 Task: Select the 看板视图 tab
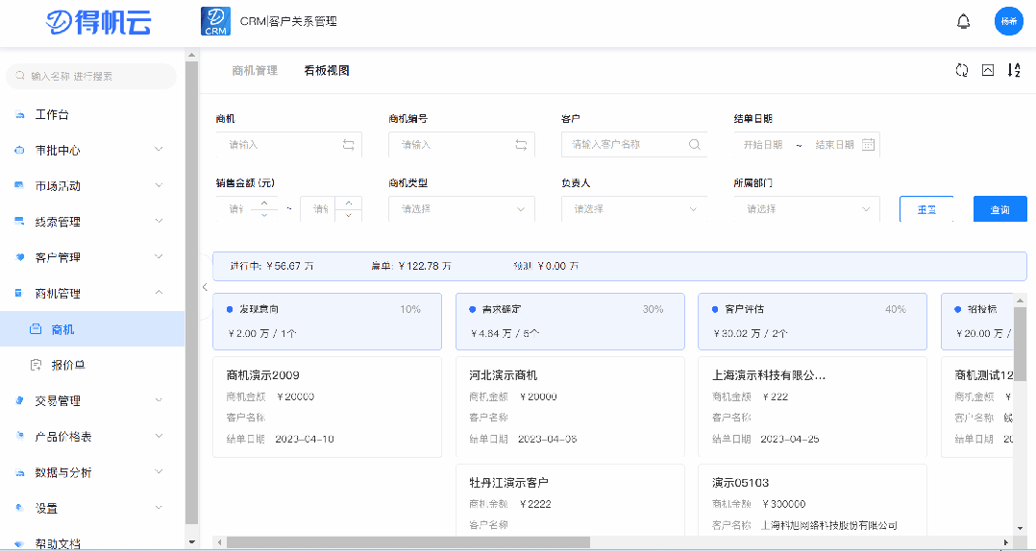pyautogui.click(x=327, y=70)
